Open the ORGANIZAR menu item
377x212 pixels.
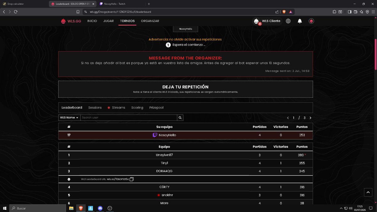(x=150, y=21)
